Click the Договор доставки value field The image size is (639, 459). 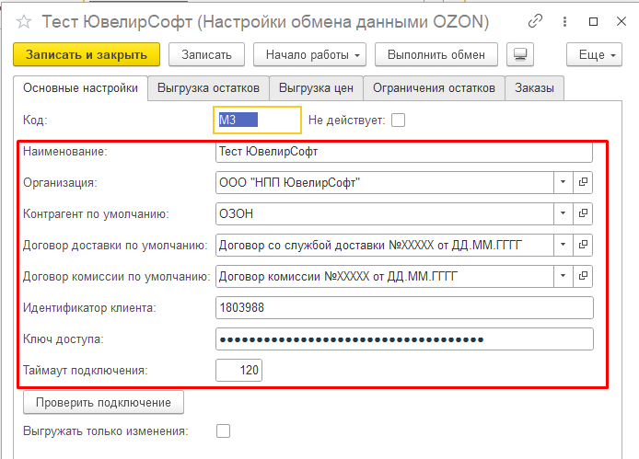point(384,245)
